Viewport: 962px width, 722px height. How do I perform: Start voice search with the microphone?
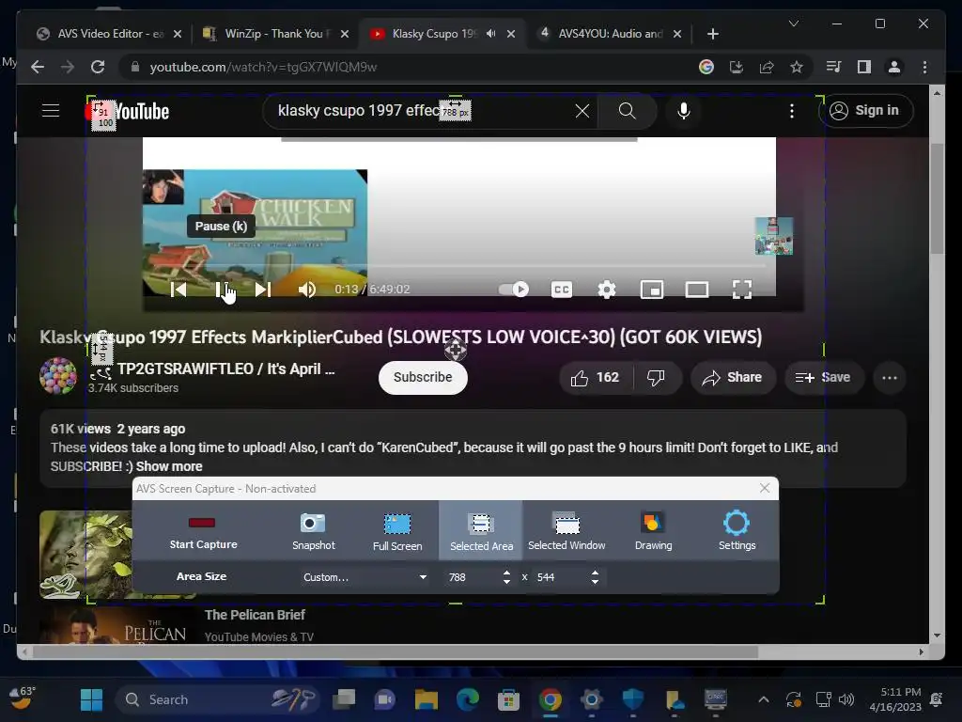tap(684, 111)
